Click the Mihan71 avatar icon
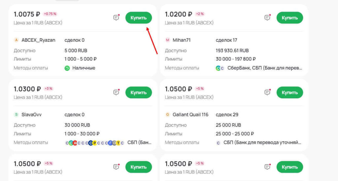 pos(168,40)
